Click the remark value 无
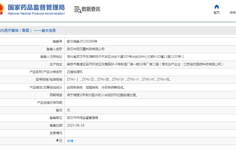236x149 pixels. [68, 110]
